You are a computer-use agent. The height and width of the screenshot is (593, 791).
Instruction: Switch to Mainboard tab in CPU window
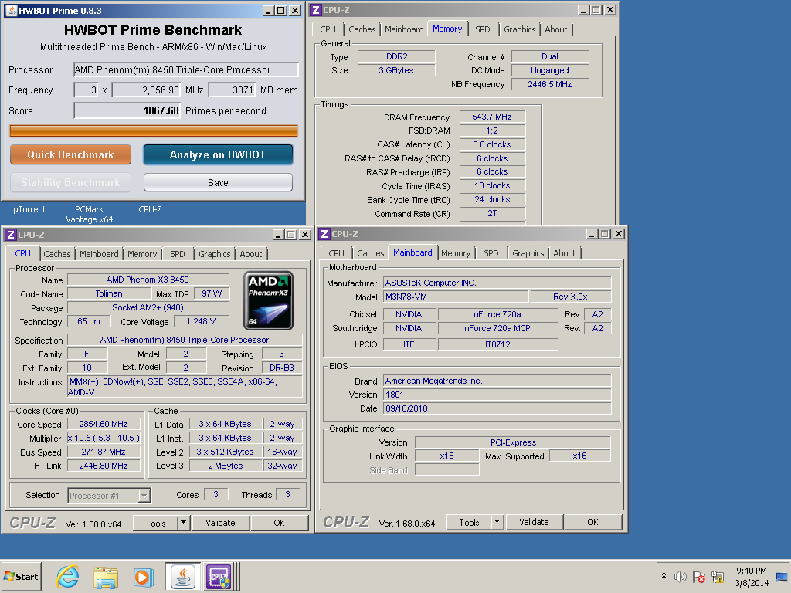pyautogui.click(x=99, y=254)
